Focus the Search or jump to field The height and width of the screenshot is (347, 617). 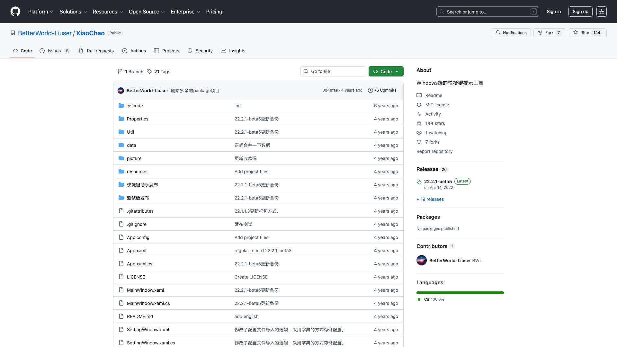click(487, 12)
